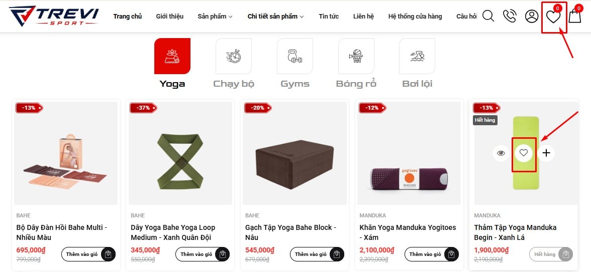Image resolution: width=591 pixels, height=272 pixels.
Task: Select the Chạy bộ stopwatch category icon
Action: click(234, 56)
